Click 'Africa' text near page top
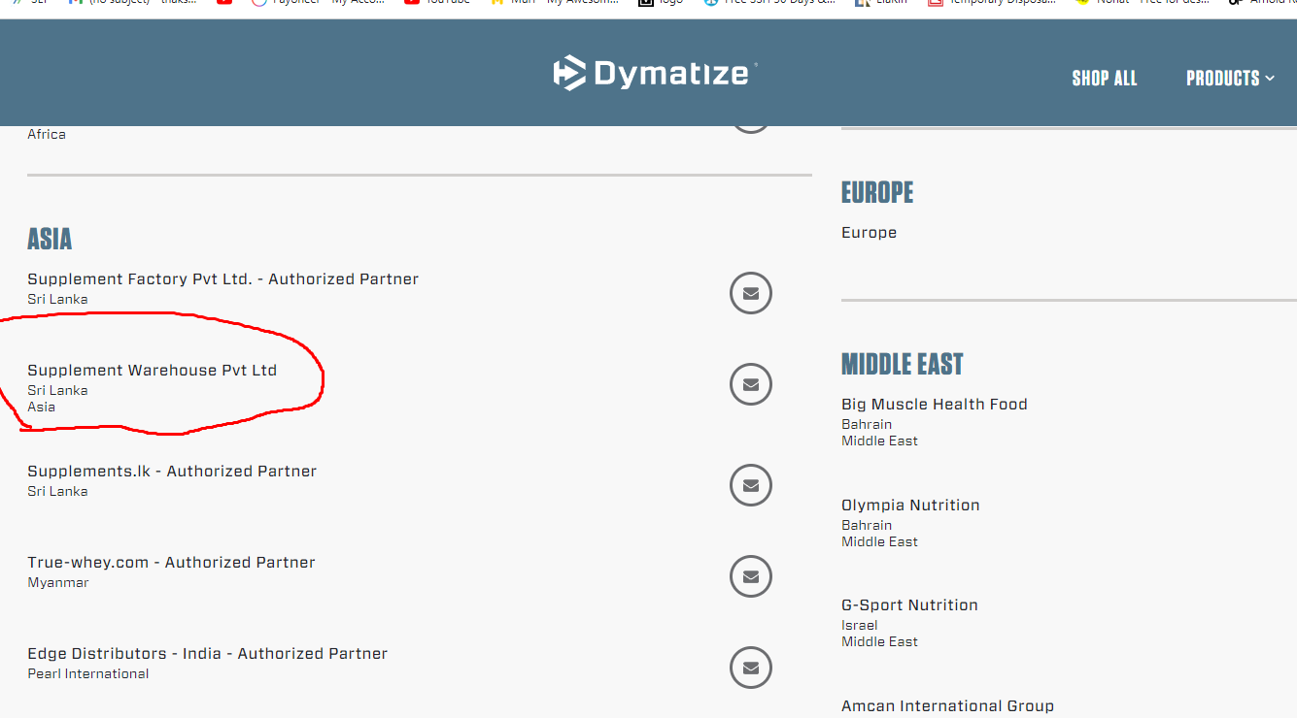Image resolution: width=1297 pixels, height=718 pixels. coord(47,135)
